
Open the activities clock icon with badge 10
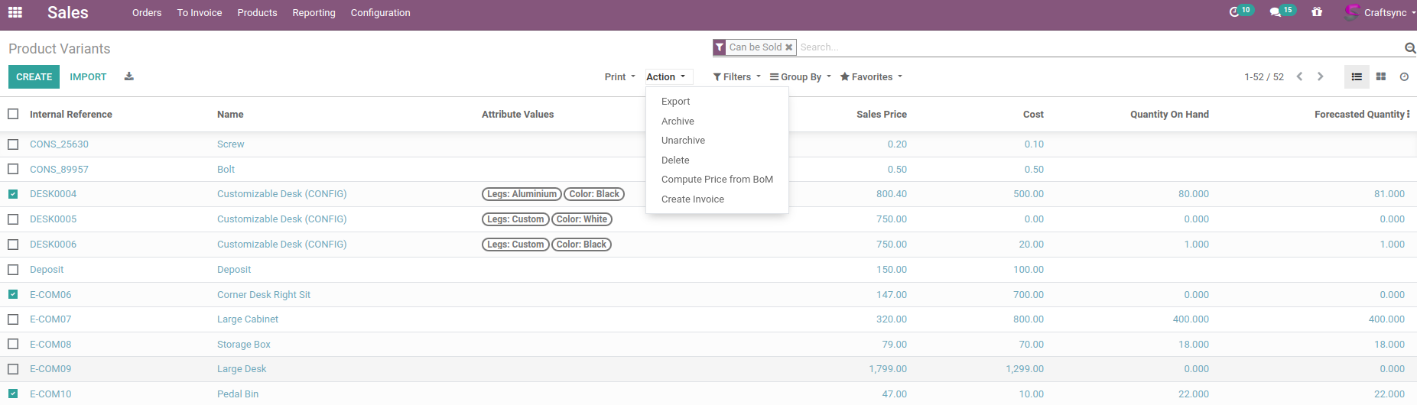click(x=1234, y=12)
